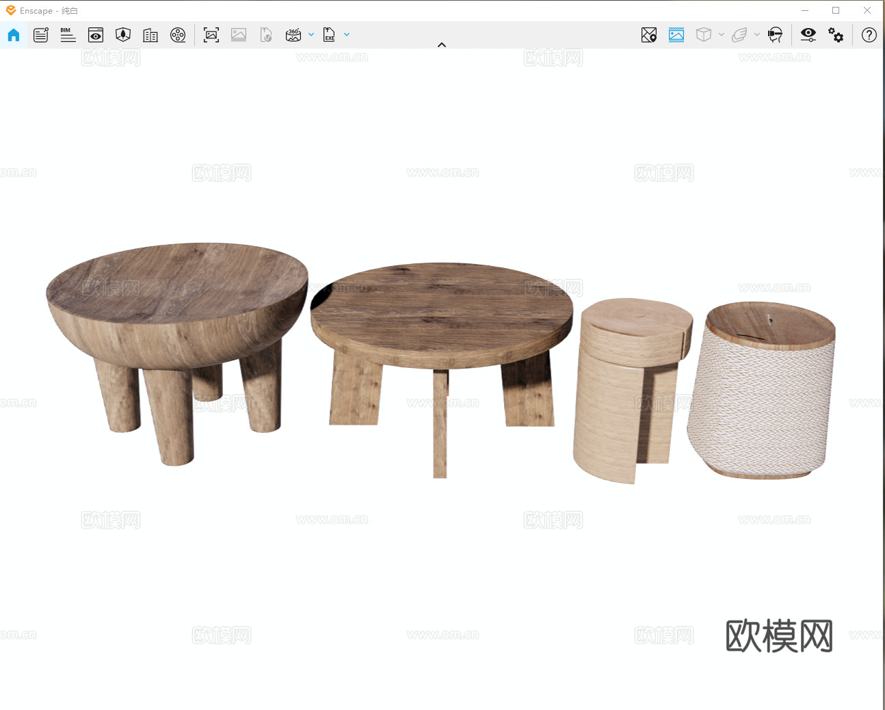This screenshot has width=885, height=710.
Task: Open the view management eye window icon
Action: [96, 35]
